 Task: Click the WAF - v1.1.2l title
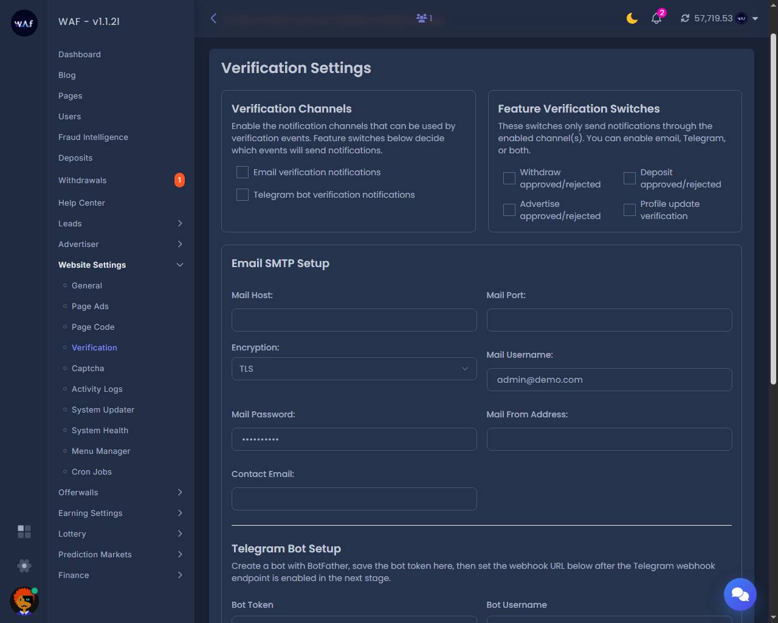[89, 21]
